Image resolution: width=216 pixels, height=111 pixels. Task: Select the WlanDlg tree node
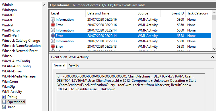[x=8, y=87]
